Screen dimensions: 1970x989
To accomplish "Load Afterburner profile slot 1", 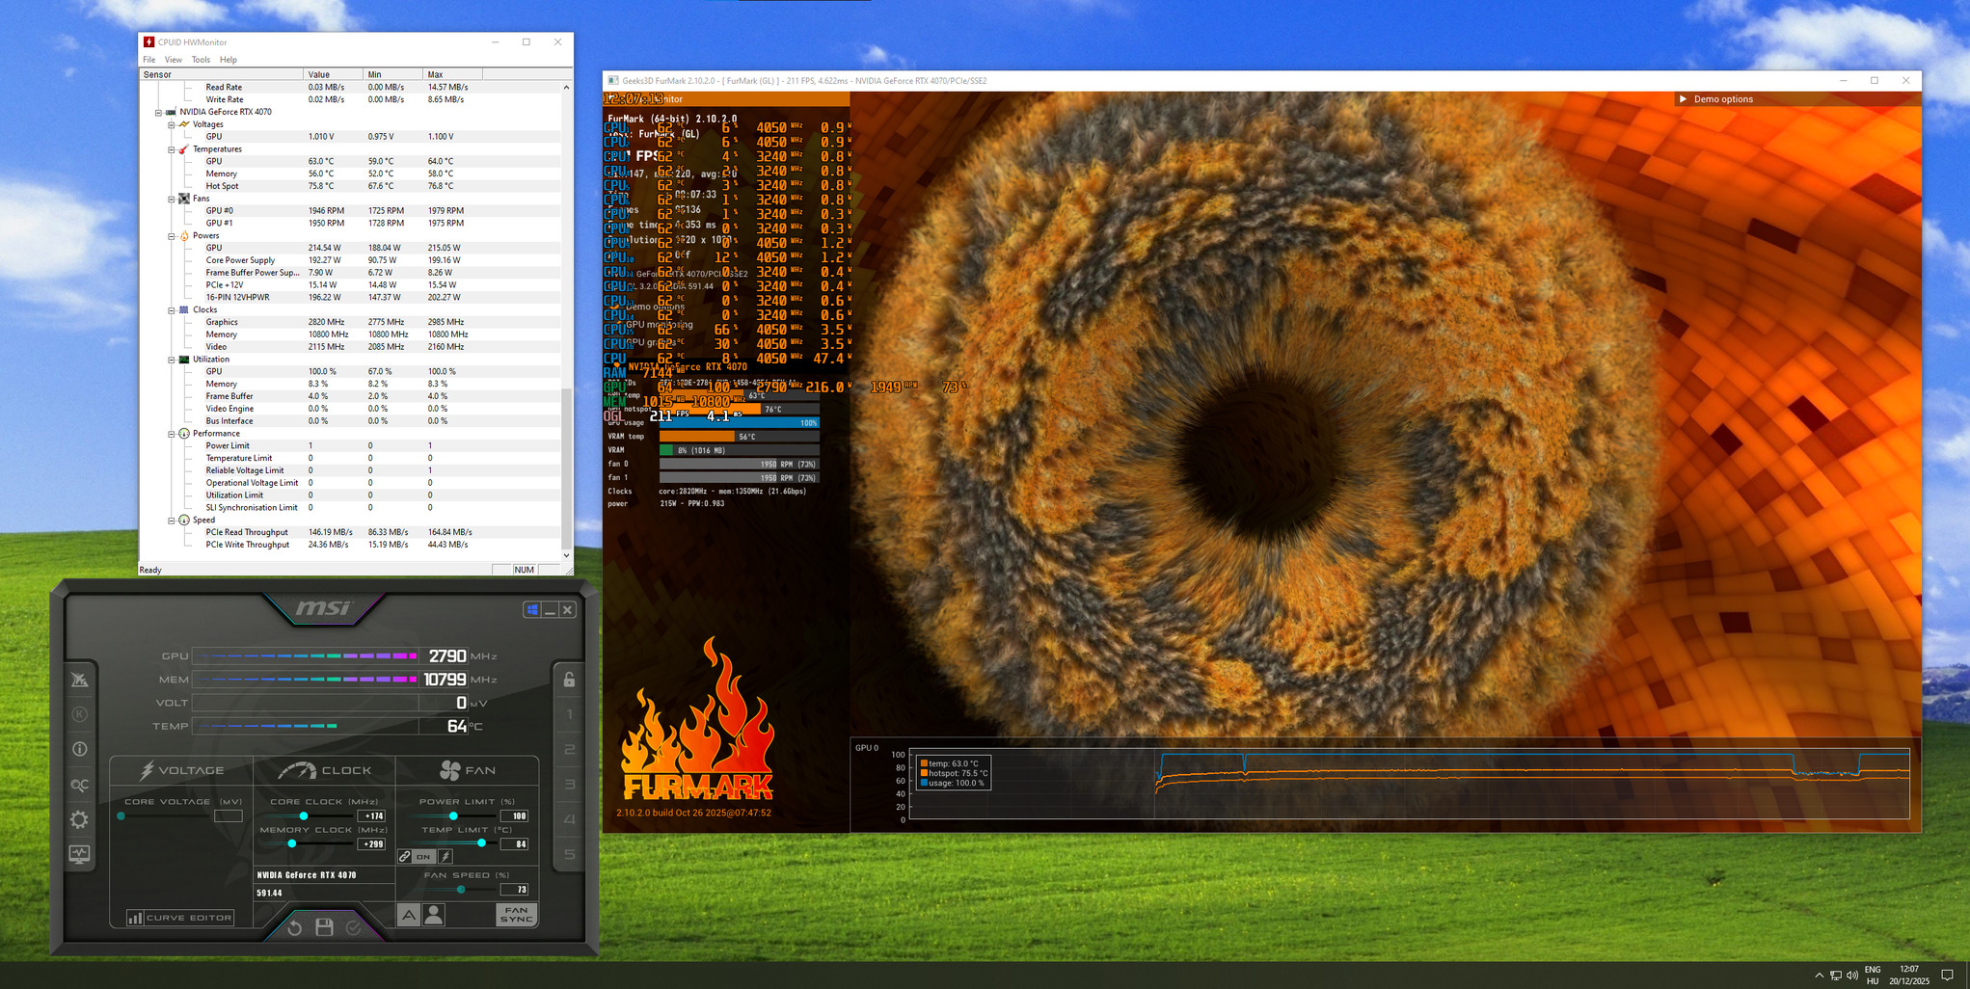I will pos(569,714).
